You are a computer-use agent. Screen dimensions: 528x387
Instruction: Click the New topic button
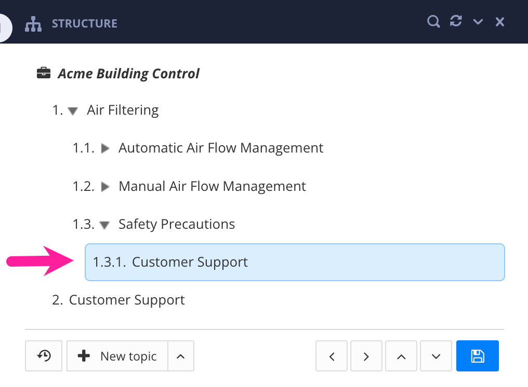click(x=117, y=356)
